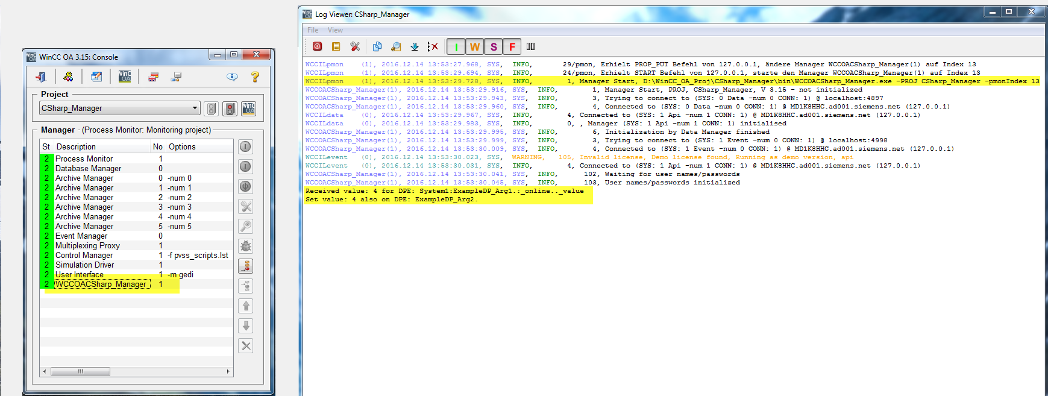Click the Description column header
The image size is (1048, 396).
[102, 146]
